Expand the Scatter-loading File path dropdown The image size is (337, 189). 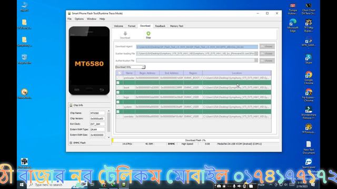256,54
